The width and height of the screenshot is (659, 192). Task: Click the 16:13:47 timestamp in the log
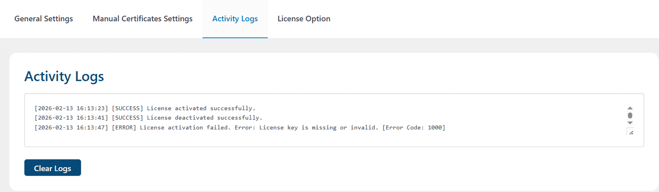[x=91, y=128]
